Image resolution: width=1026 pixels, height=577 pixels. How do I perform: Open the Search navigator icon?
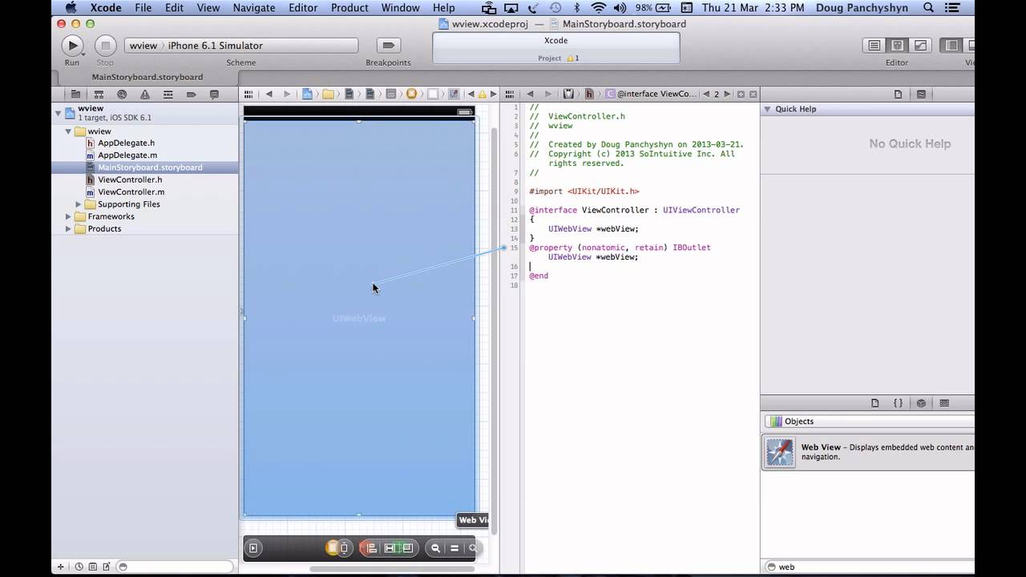pyautogui.click(x=122, y=94)
